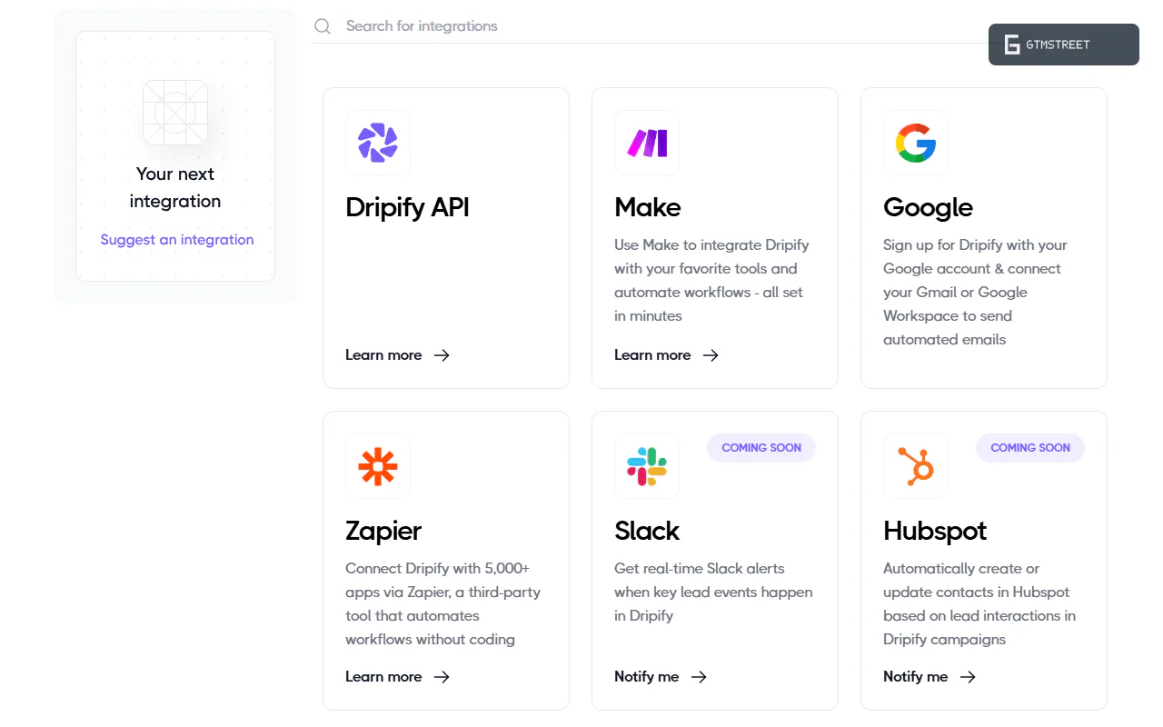Click the Slack description text

click(x=713, y=592)
